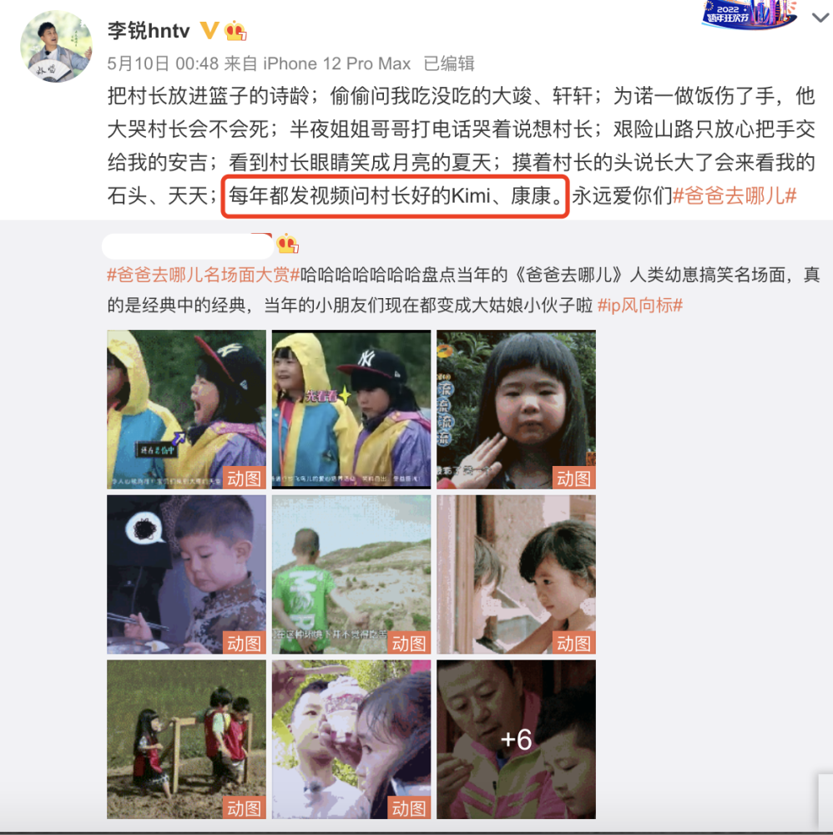833x835 pixels.
Task: Open the GIF with NY cap kid
Action: [x=351, y=409]
